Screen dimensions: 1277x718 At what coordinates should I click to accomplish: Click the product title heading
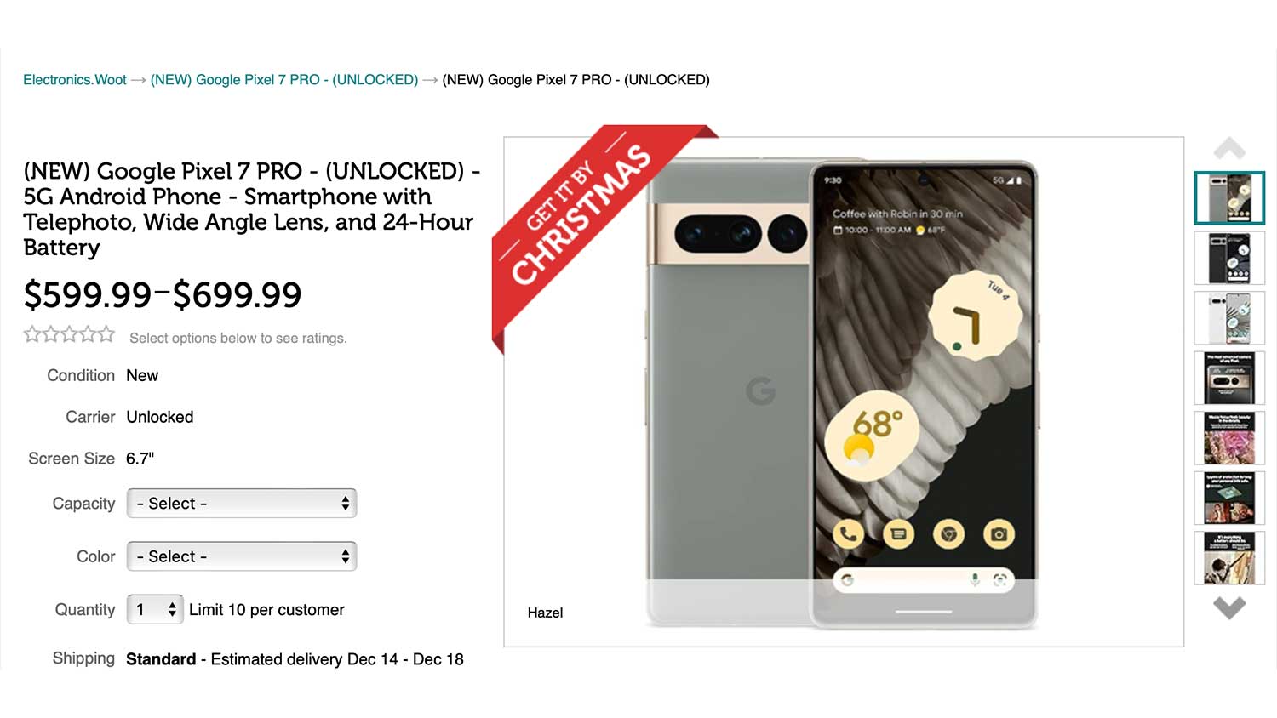(252, 209)
